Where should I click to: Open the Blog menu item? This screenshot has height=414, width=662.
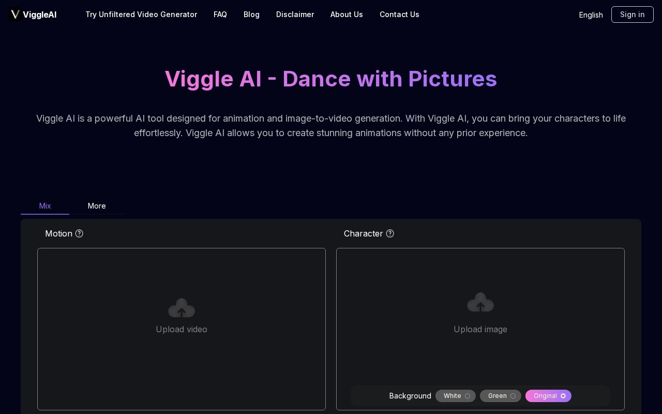click(251, 14)
